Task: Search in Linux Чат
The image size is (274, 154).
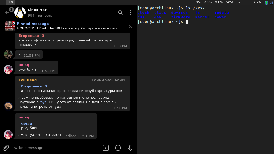Action: click(x=120, y=13)
